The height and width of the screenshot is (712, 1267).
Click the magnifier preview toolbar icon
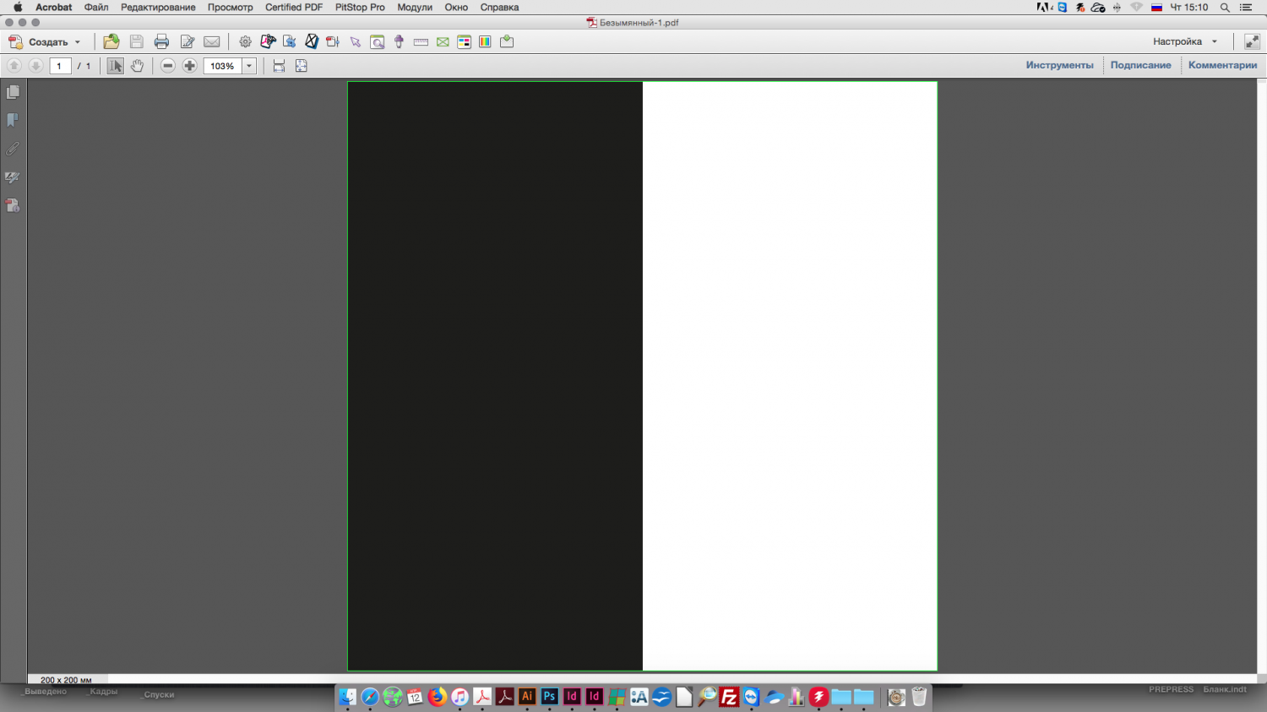coord(378,41)
